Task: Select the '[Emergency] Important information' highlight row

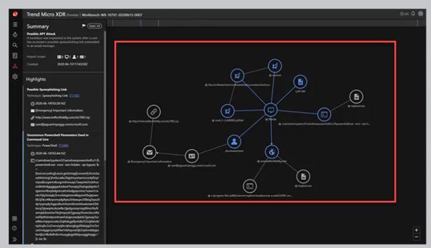Action: (x=57, y=110)
